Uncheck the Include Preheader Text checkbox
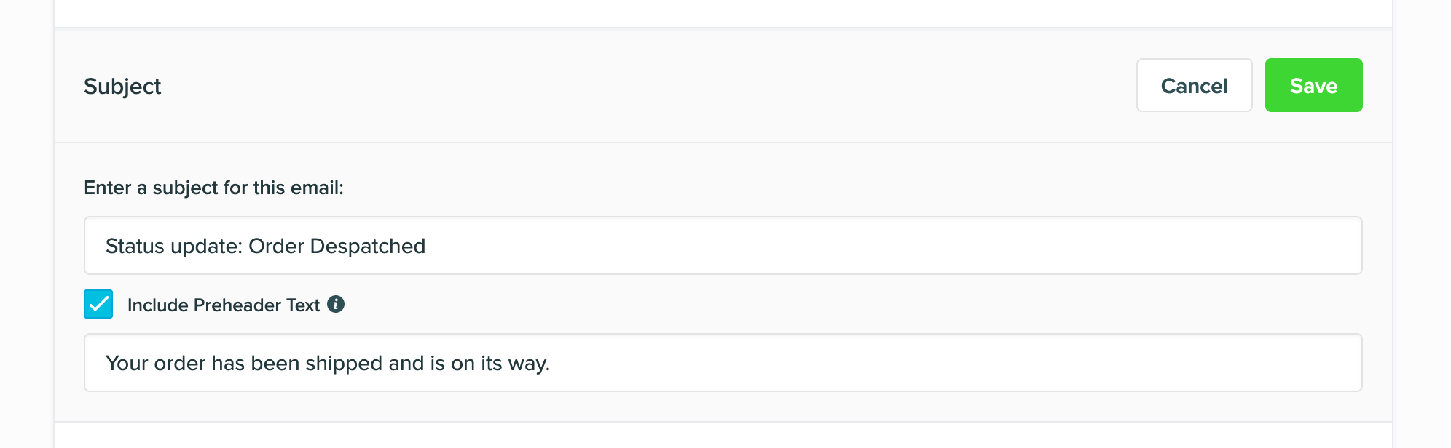Image resolution: width=1451 pixels, height=448 pixels. click(x=98, y=304)
